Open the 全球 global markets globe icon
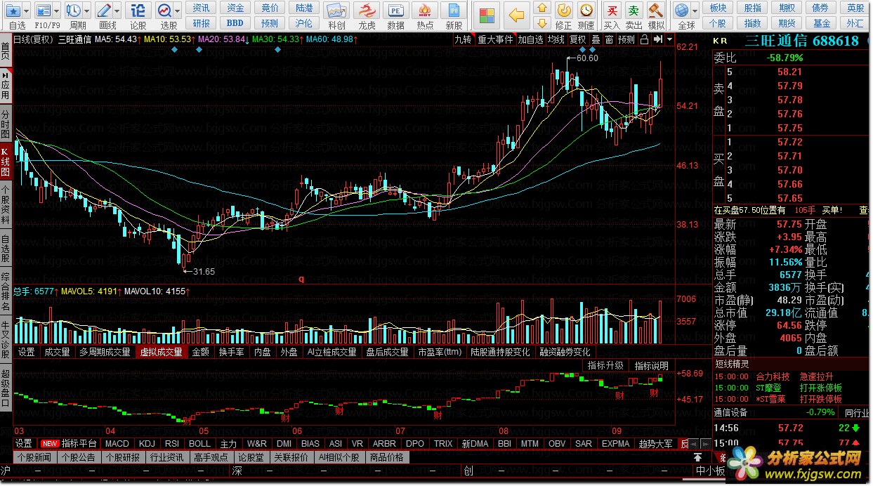The width and height of the screenshot is (873, 486). pos(681,10)
